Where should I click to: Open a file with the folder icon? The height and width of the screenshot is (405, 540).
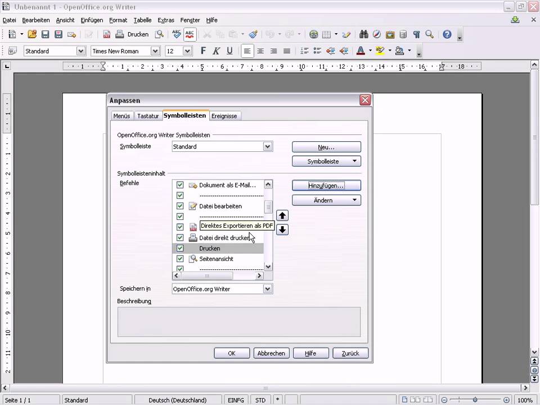32,34
